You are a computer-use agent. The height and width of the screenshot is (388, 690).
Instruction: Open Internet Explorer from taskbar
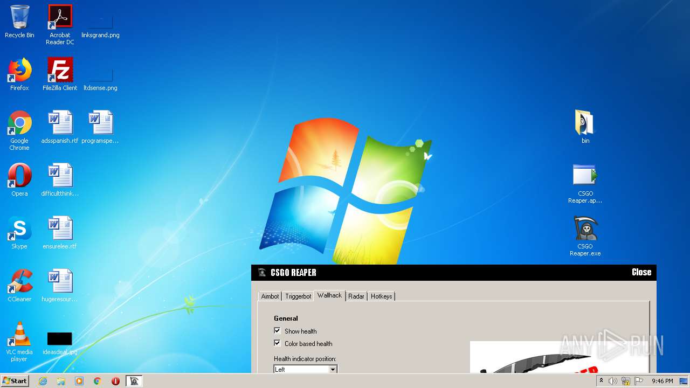pos(43,381)
